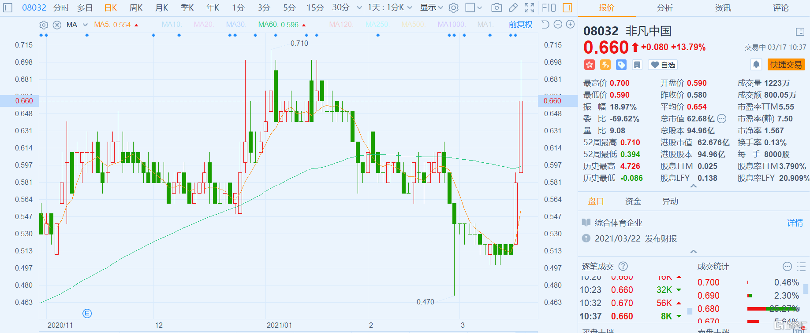The width and height of the screenshot is (810, 333).
Task: Open the F10 company info view
Action: tap(549, 7)
